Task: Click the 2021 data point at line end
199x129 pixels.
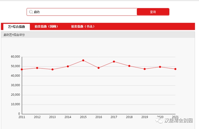Action: (175, 69)
